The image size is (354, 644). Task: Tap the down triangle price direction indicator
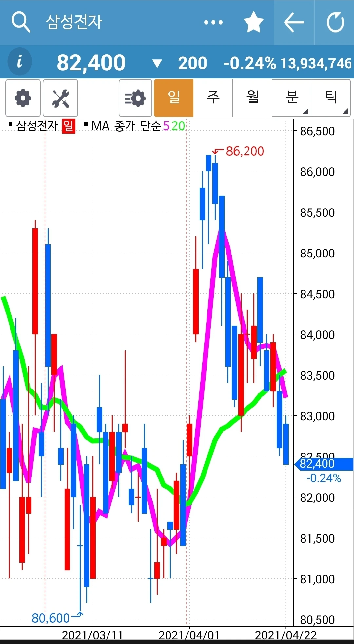point(157,63)
